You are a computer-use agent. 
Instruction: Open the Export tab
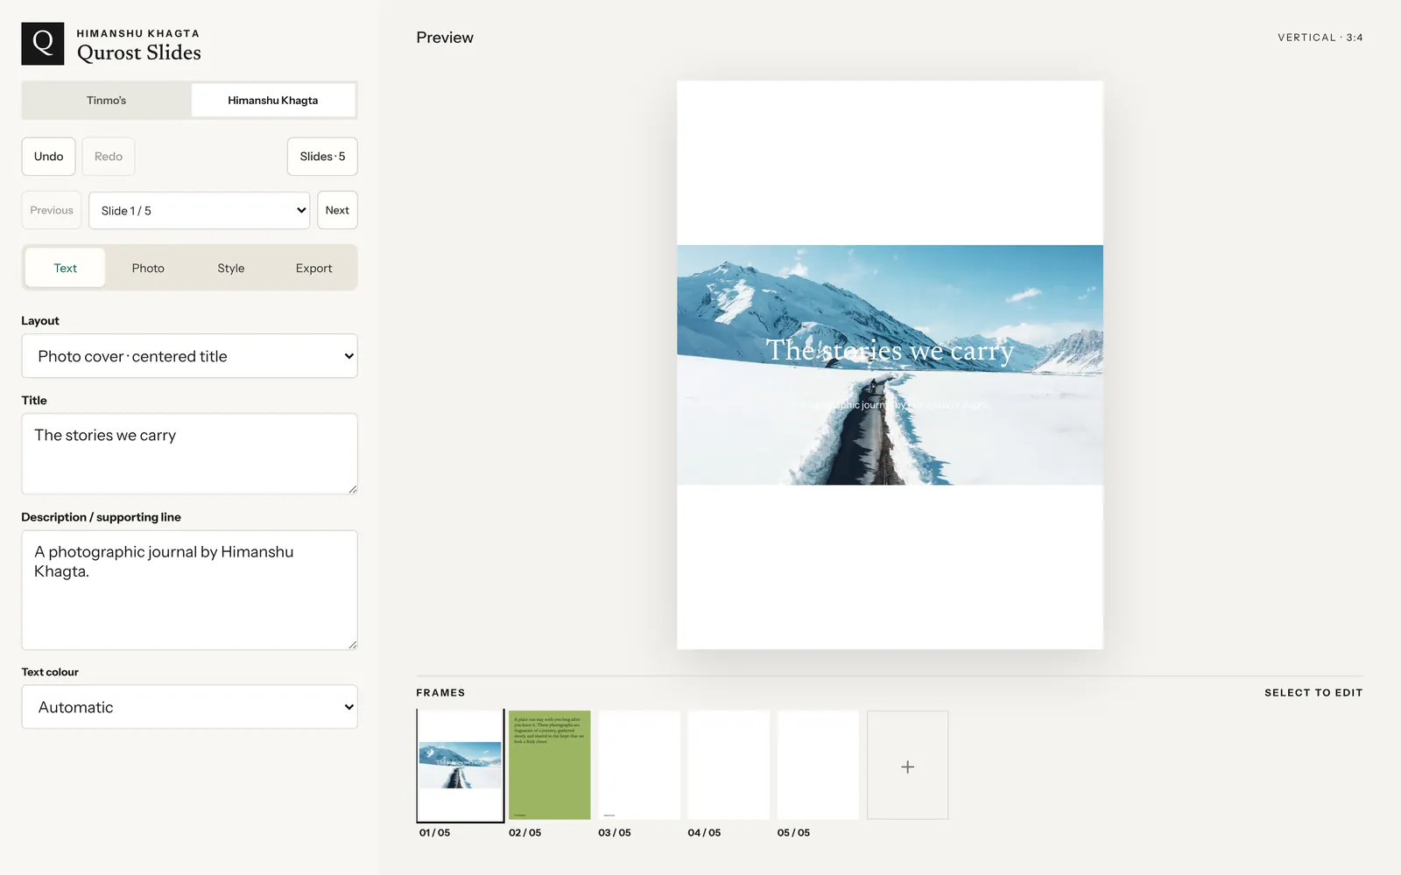point(313,268)
